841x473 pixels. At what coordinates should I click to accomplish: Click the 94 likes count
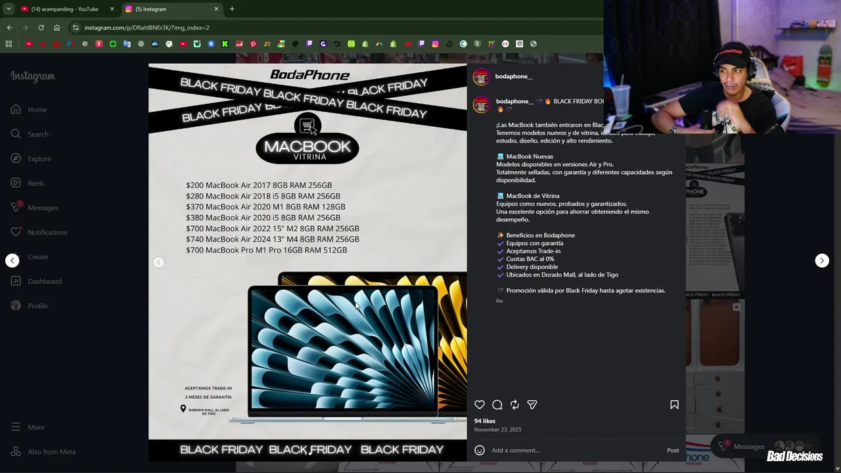pos(485,421)
